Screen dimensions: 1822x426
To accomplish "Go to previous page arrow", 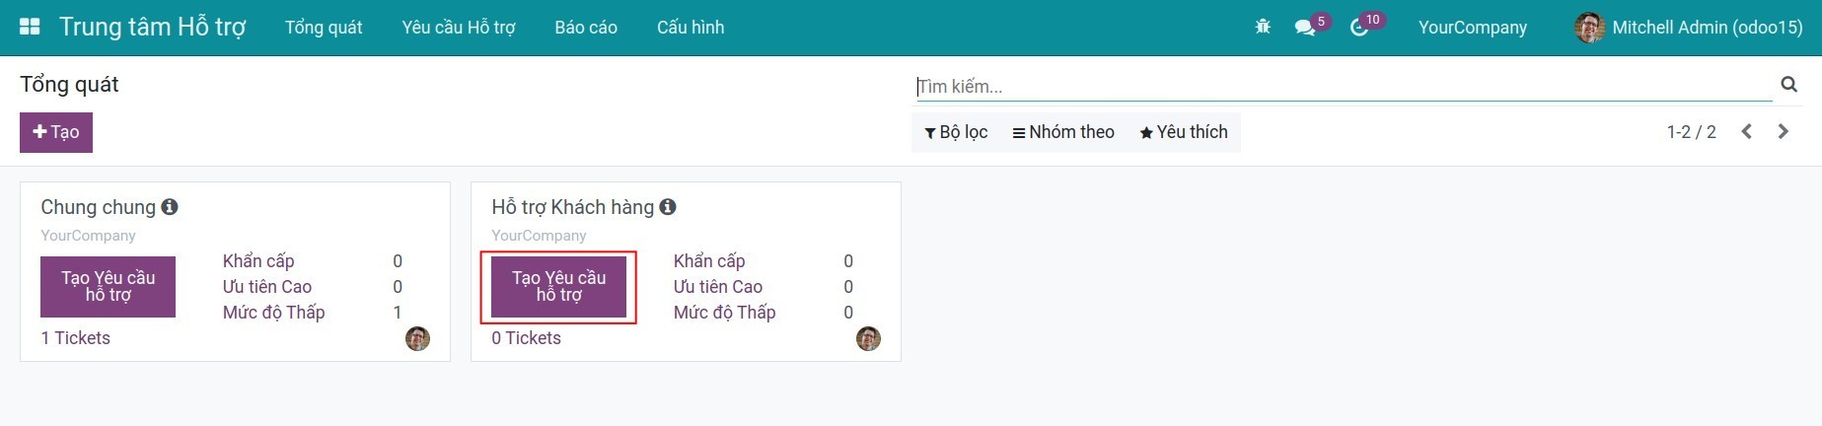I will [x=1746, y=132].
